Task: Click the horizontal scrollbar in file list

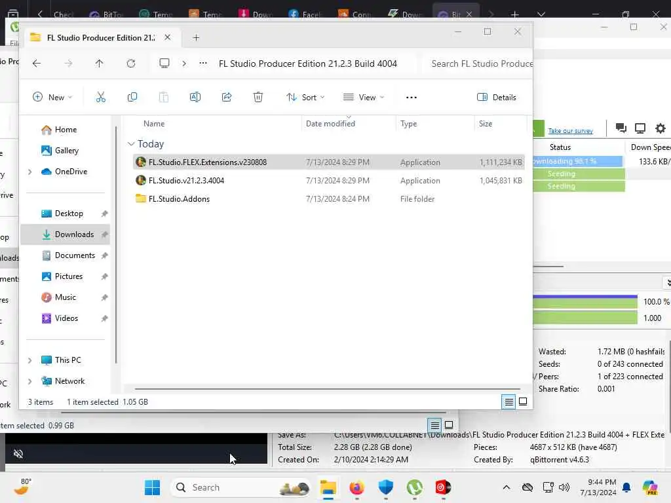Action: 328,389
